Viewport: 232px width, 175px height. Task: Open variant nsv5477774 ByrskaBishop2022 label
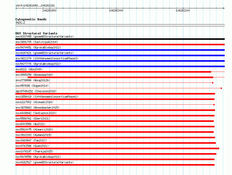pos(38,64)
